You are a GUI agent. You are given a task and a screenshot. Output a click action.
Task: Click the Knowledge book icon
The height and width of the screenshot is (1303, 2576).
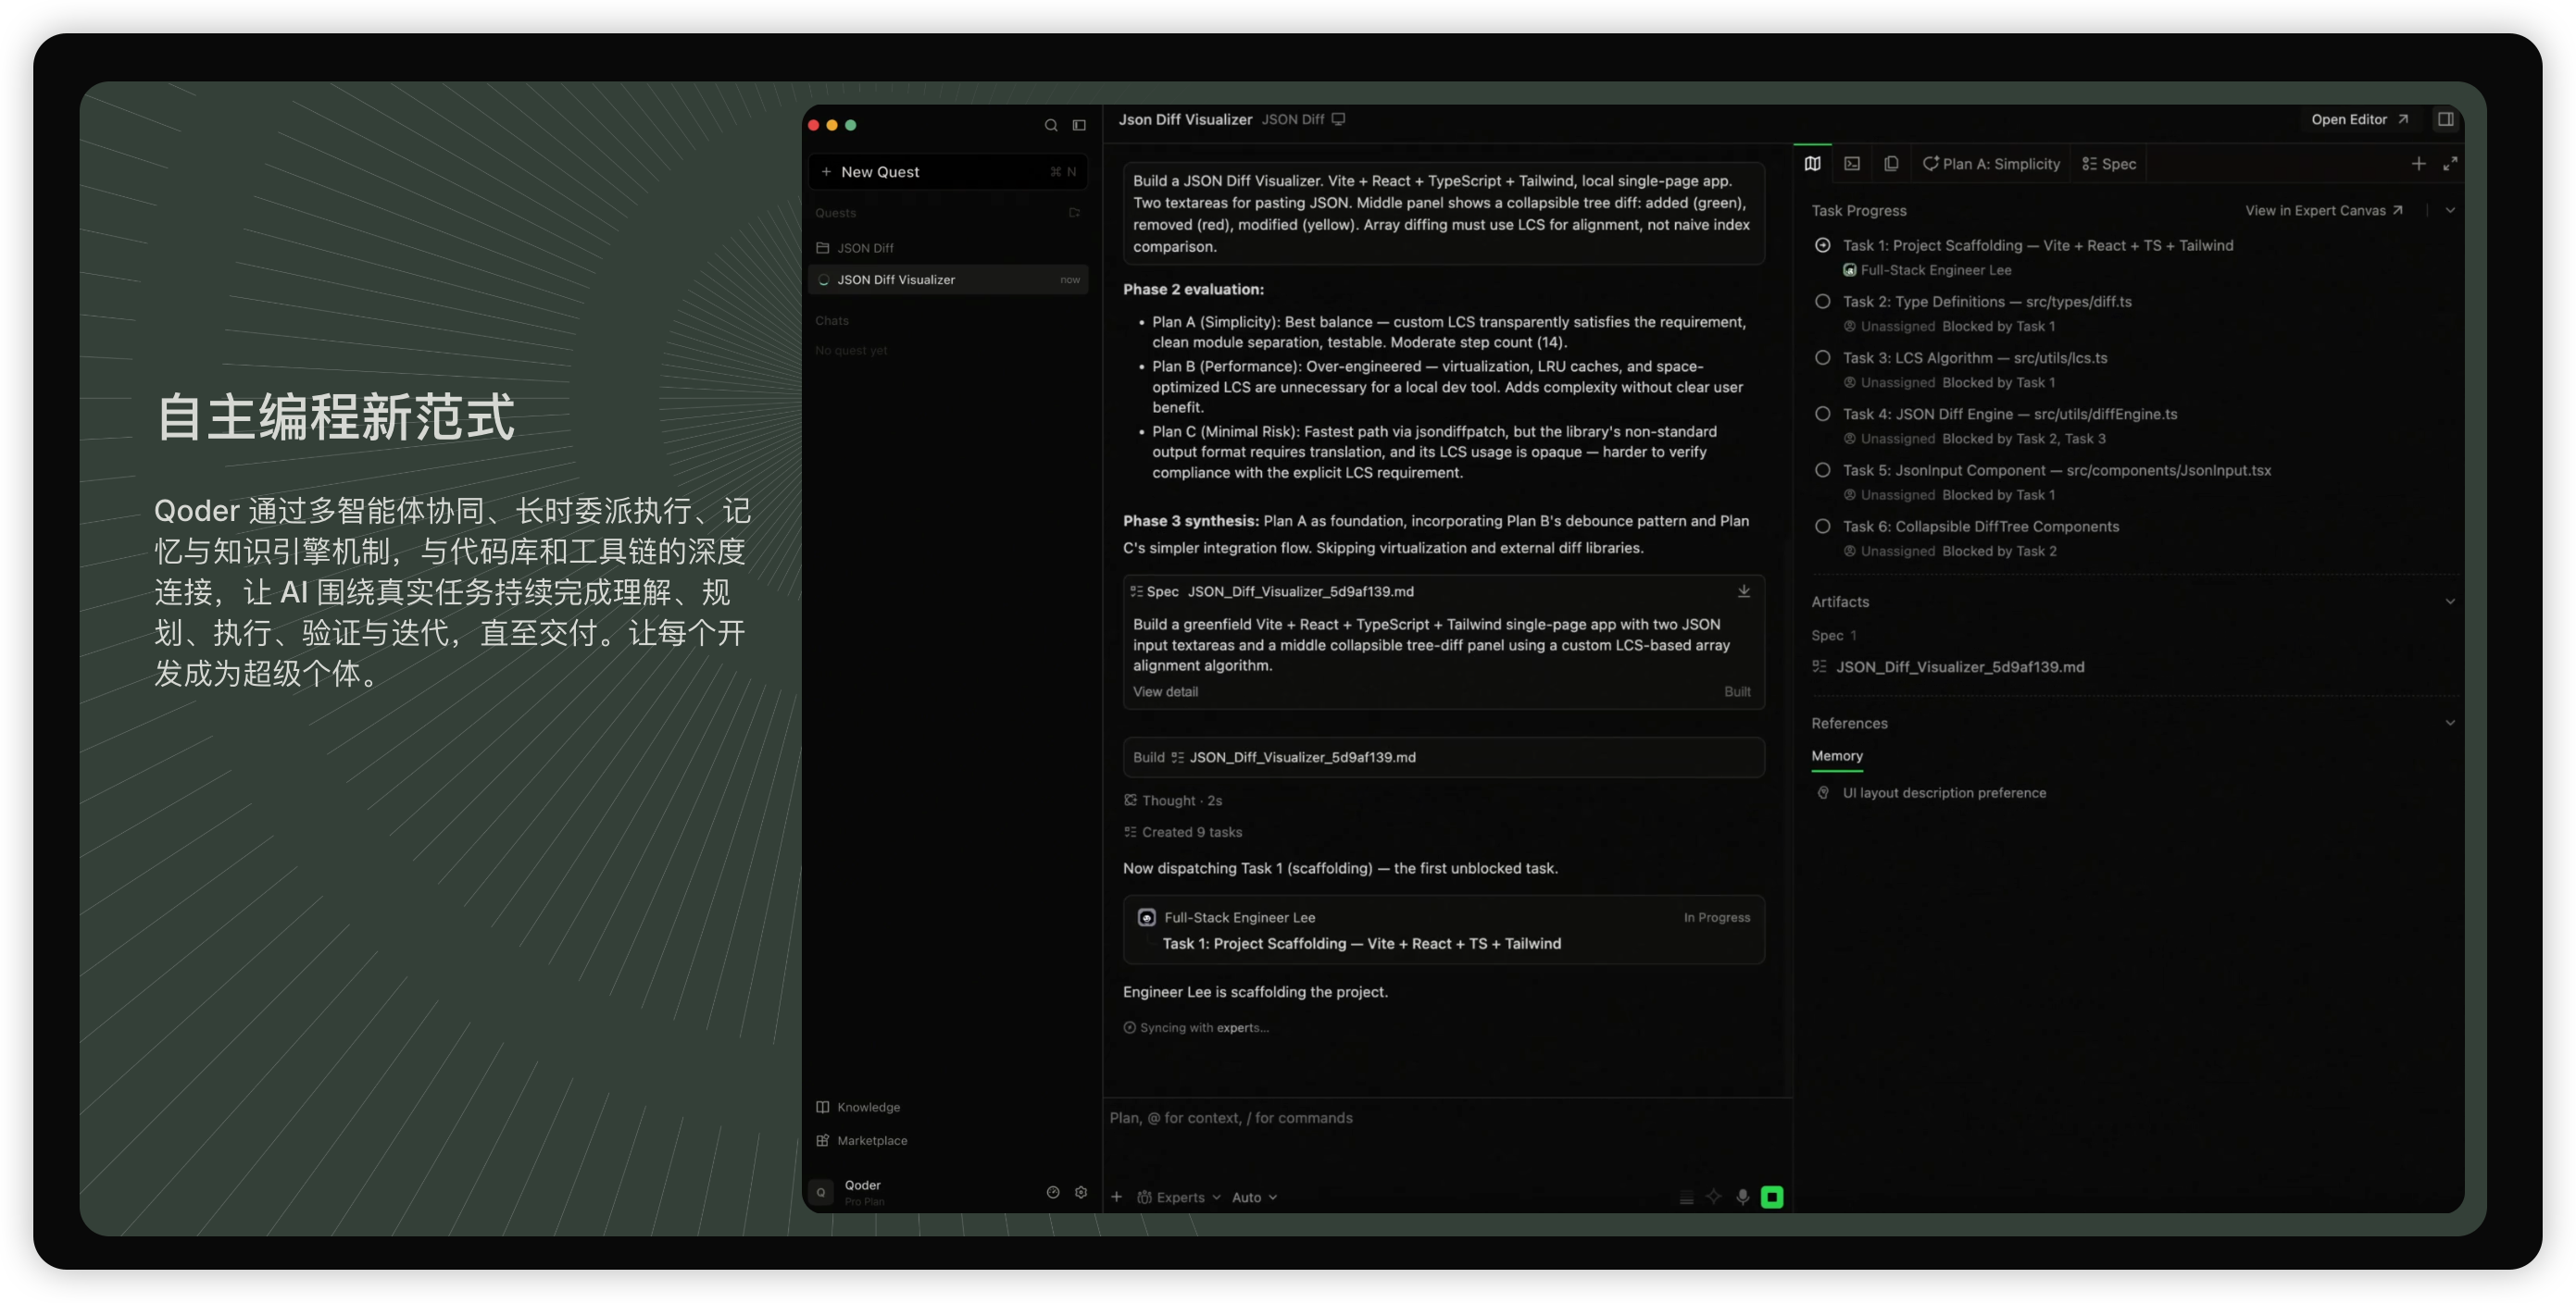(x=822, y=1107)
